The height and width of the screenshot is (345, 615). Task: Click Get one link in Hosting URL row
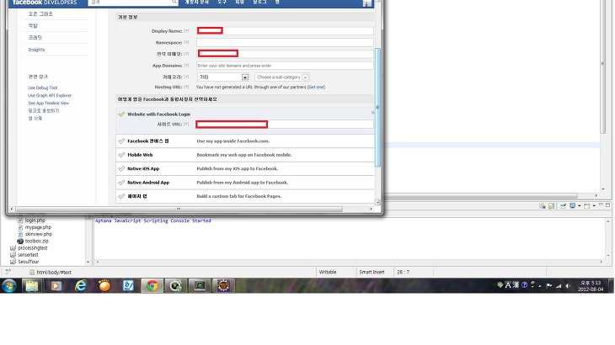tap(316, 87)
